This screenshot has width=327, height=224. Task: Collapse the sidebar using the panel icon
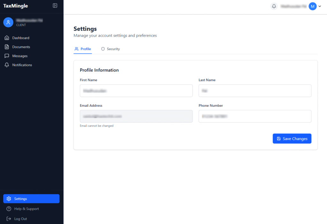click(55, 6)
